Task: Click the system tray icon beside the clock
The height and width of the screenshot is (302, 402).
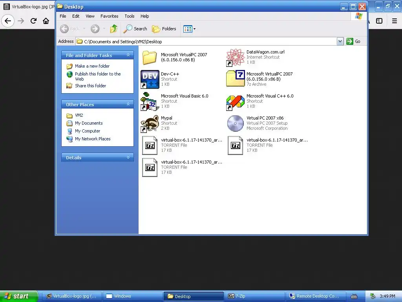Action: tap(373, 296)
